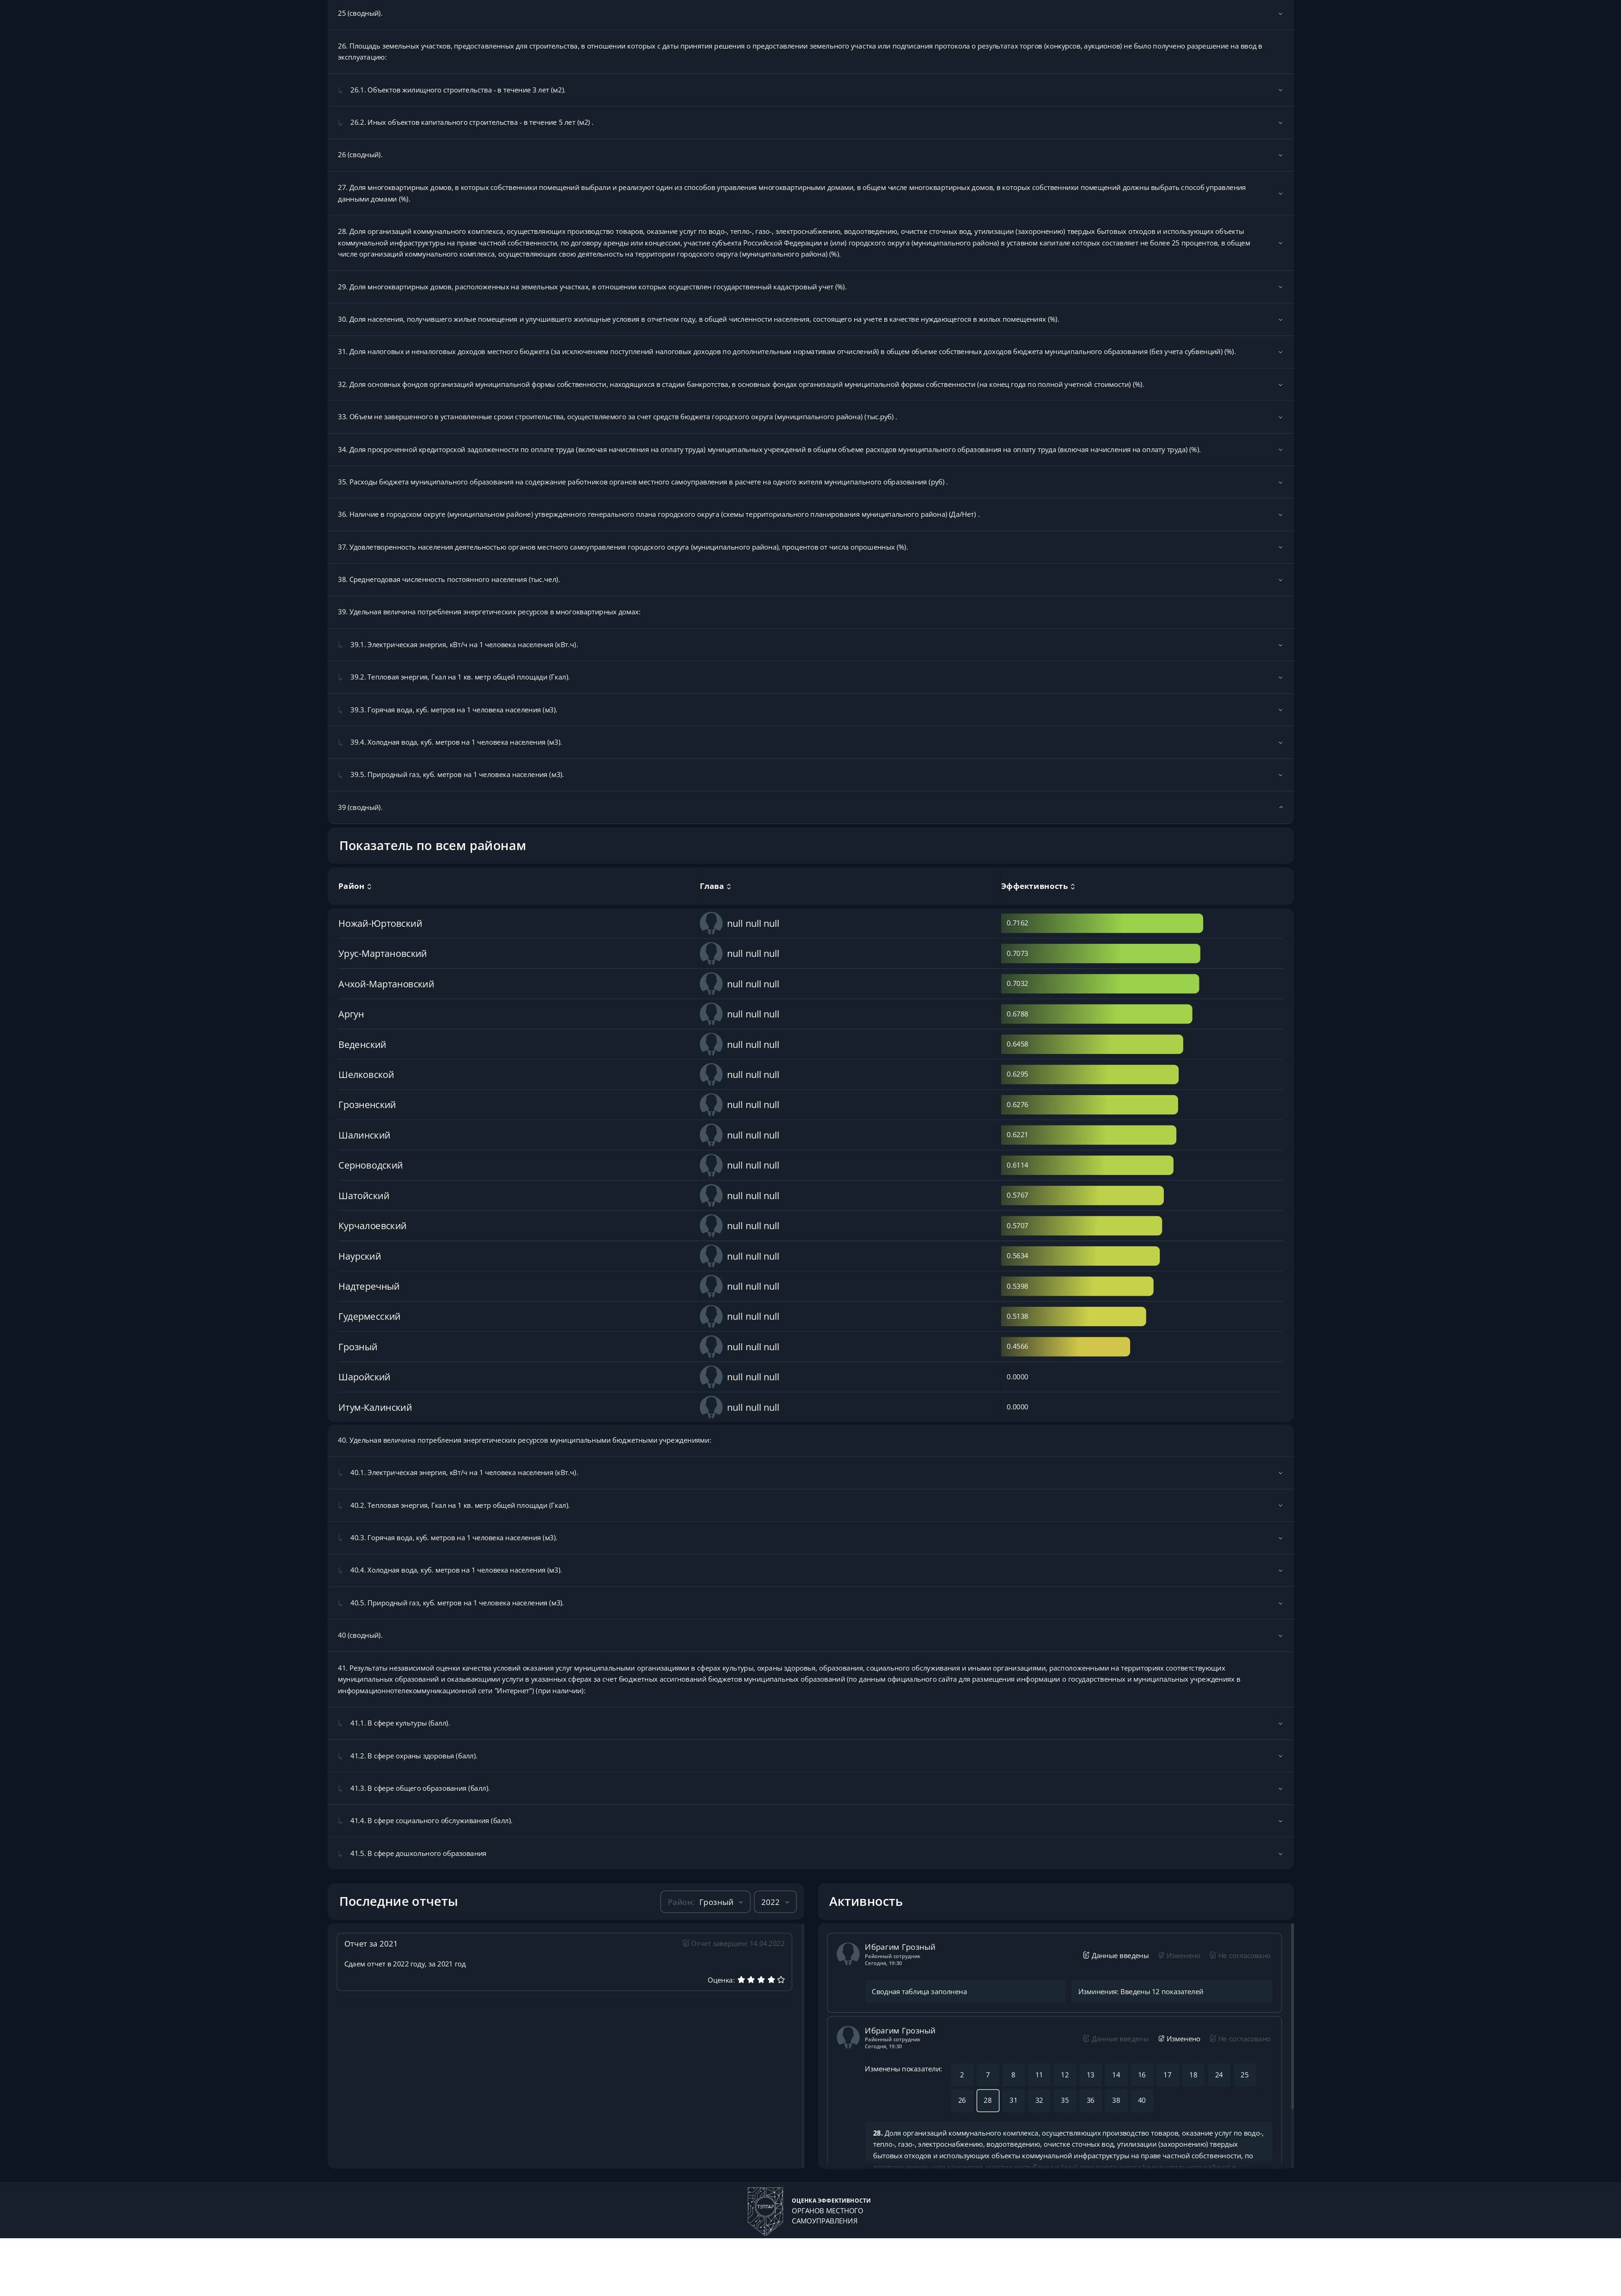Screen dimensions: 1621x2296
Task: Click the avatar icon for Ножай-Юртовский district head
Action: pos(712,923)
